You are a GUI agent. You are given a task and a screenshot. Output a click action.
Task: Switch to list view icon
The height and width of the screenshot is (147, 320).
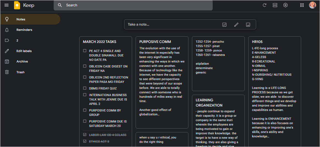(x=275, y=5)
